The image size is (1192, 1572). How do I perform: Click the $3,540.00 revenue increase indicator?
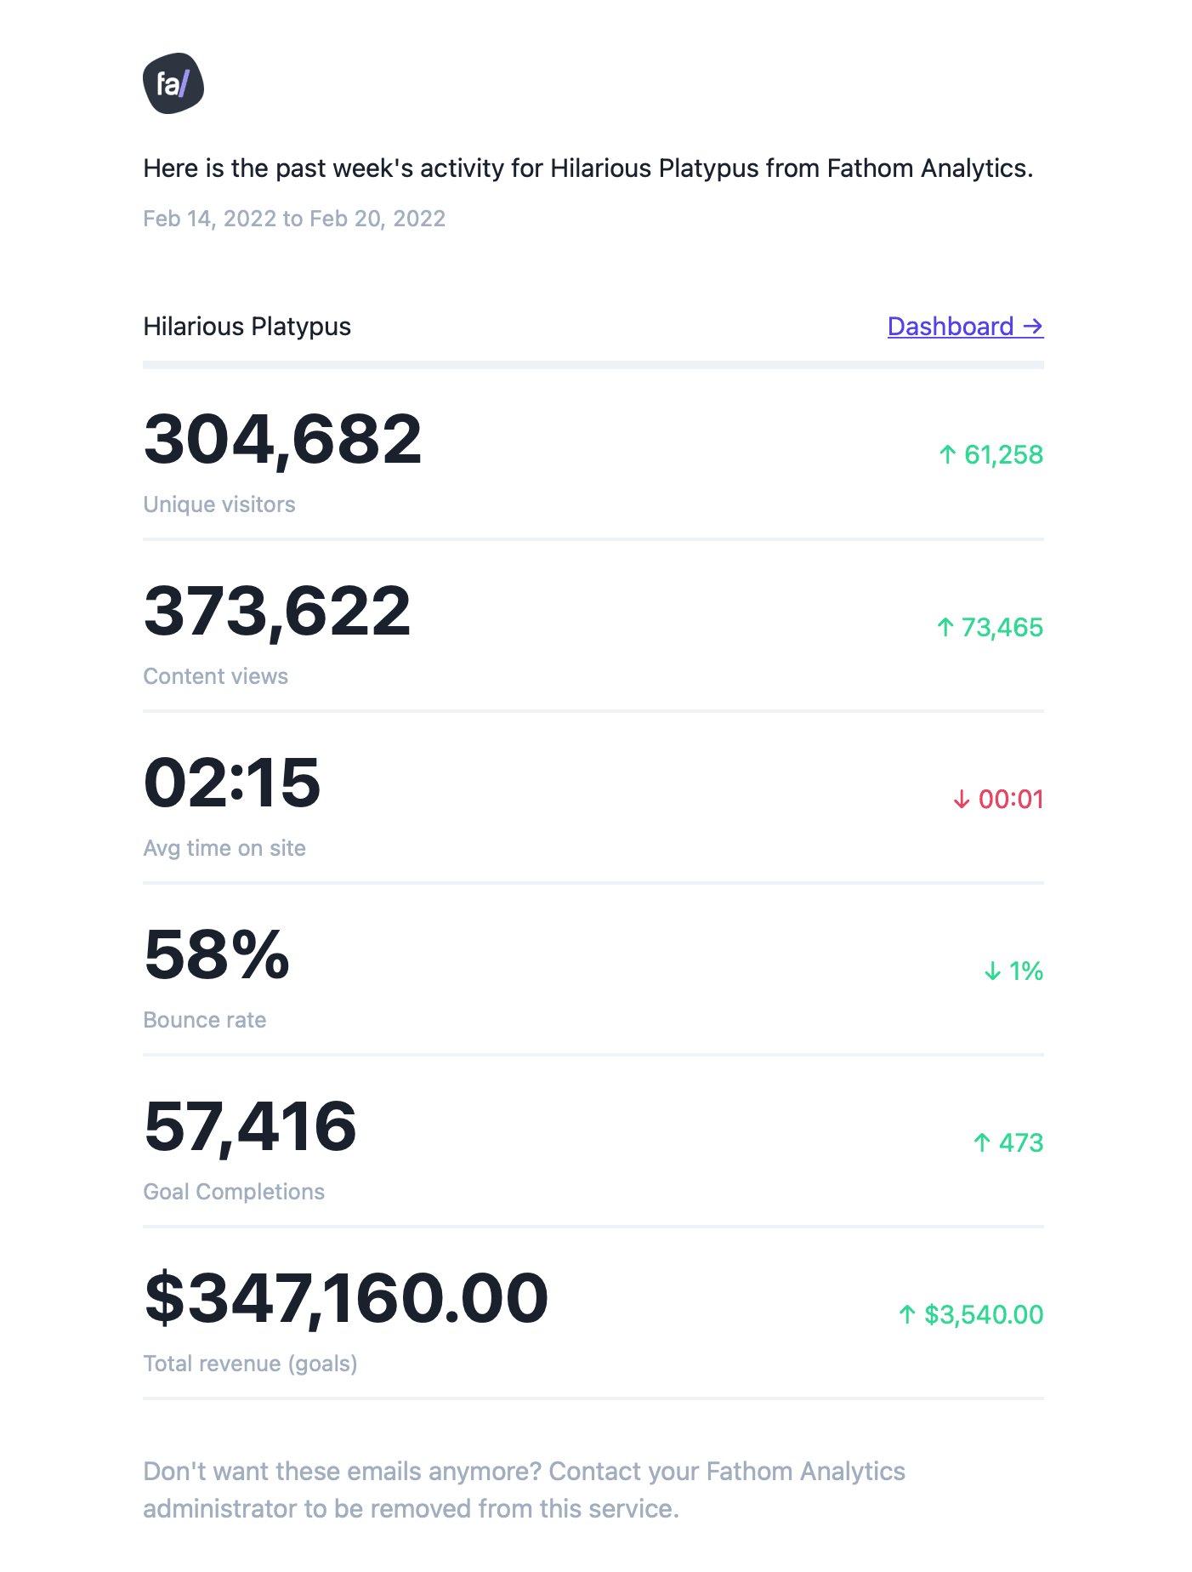(x=971, y=1315)
